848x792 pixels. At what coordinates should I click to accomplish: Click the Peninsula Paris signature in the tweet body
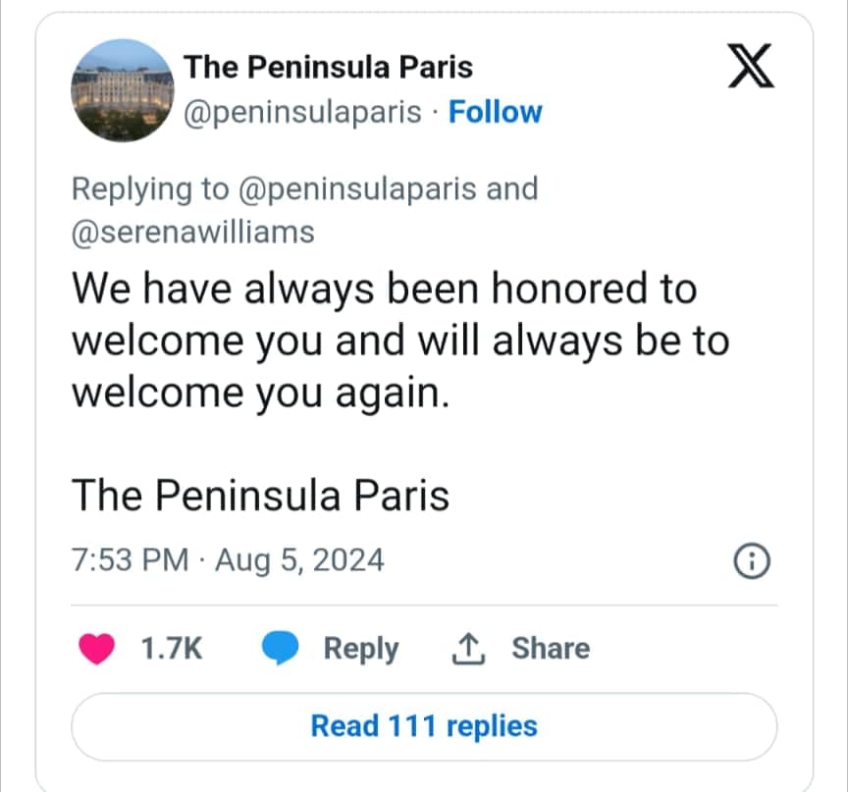click(x=260, y=495)
